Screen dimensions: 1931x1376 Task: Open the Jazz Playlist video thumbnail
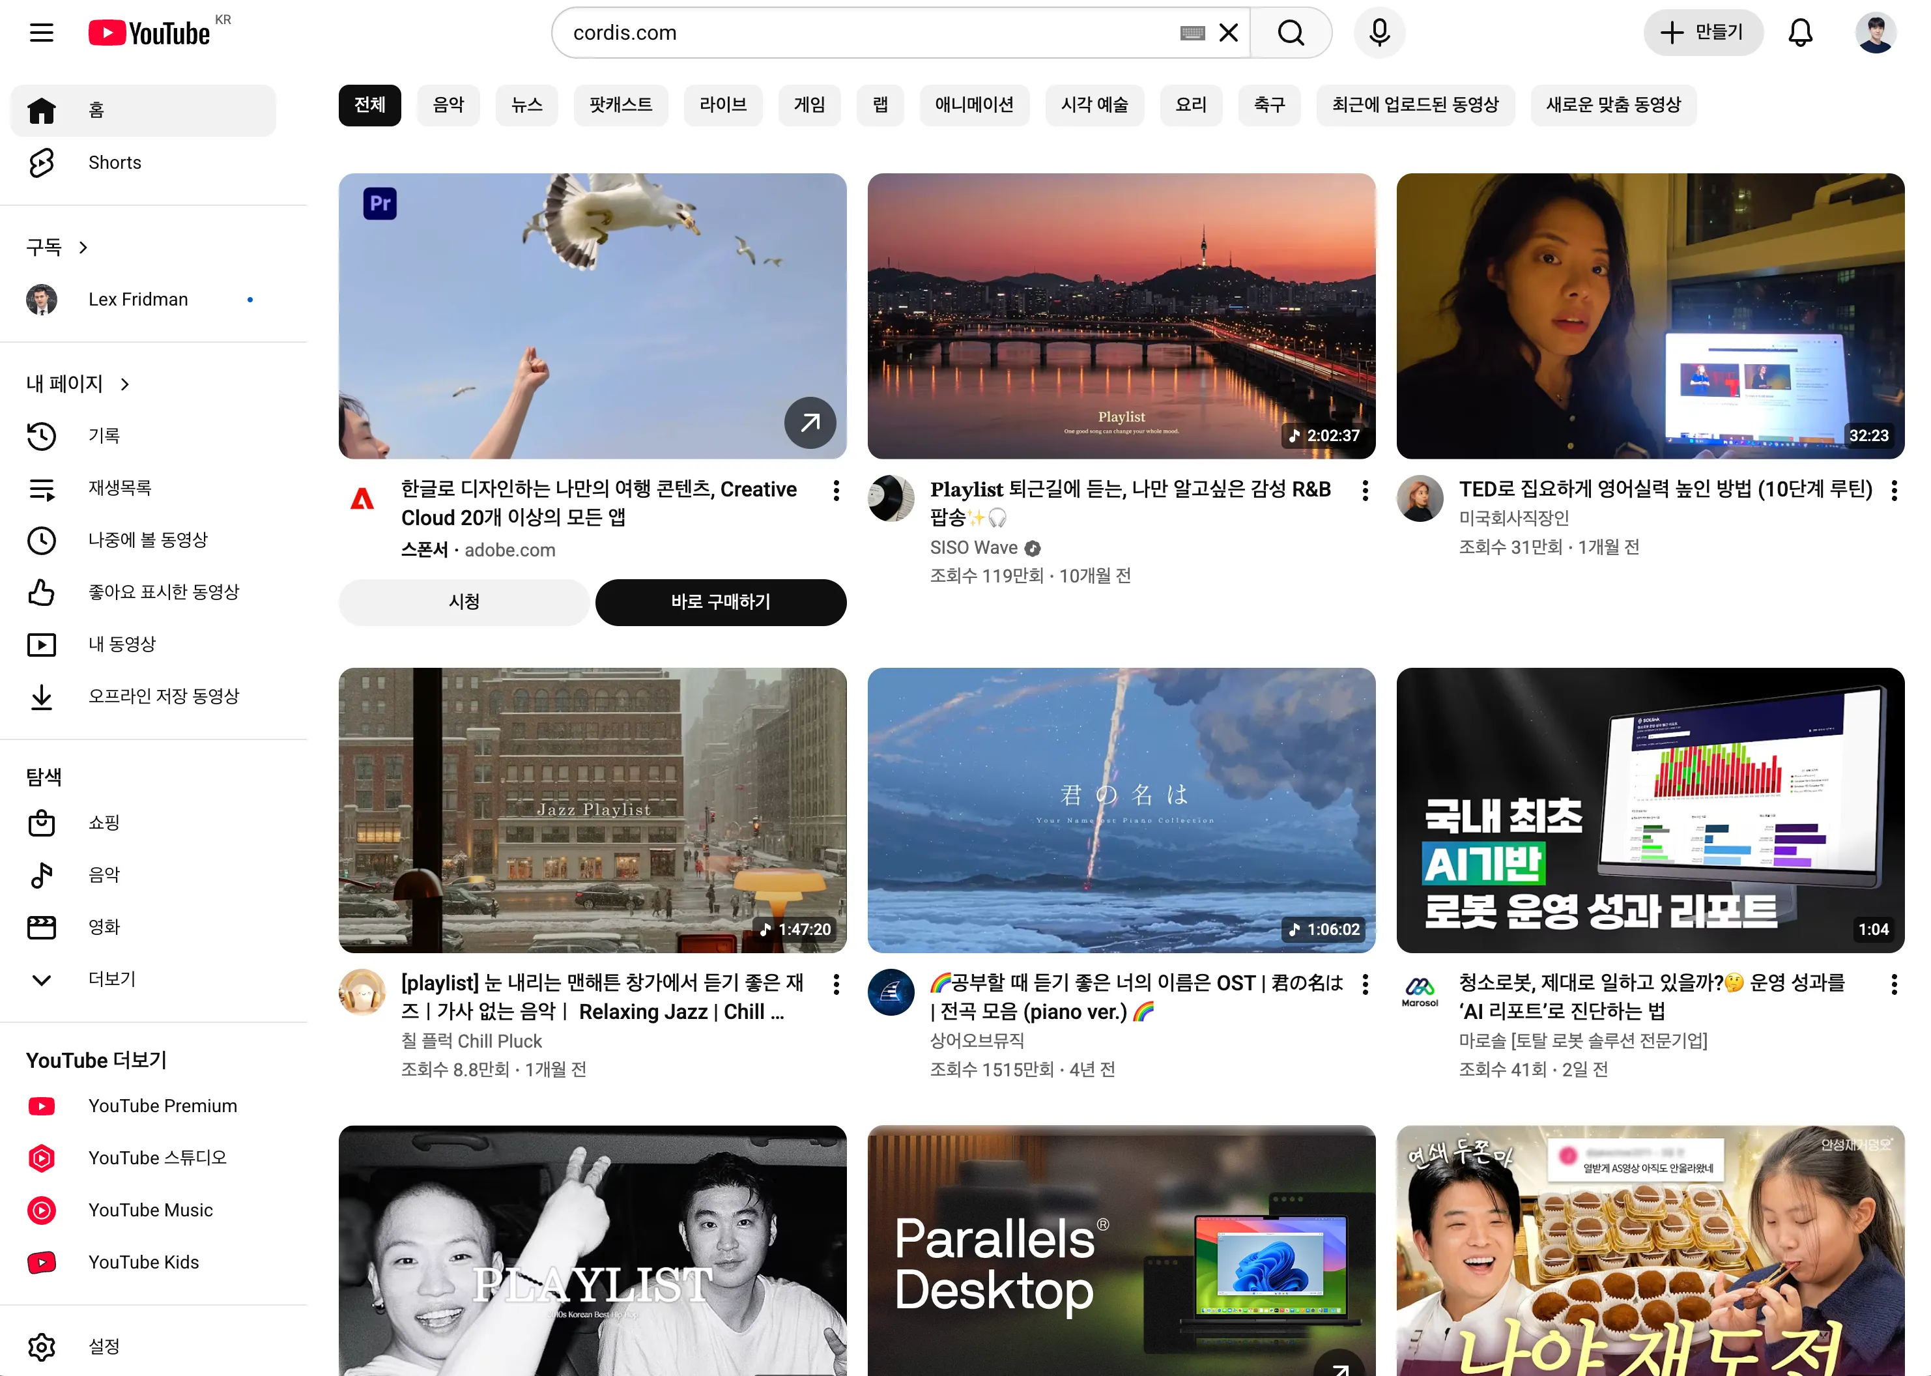[x=592, y=810]
